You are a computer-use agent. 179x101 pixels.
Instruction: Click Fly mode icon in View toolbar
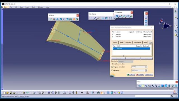[x=140, y=86]
